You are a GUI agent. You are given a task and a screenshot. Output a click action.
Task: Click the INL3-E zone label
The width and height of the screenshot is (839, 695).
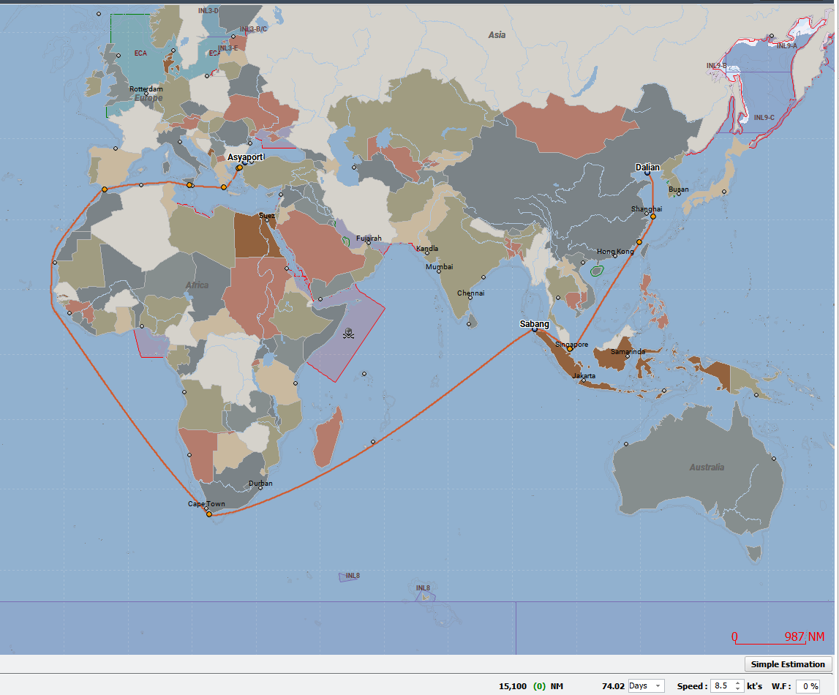tap(228, 48)
